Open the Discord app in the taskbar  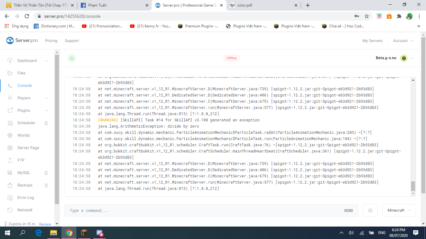(99, 233)
